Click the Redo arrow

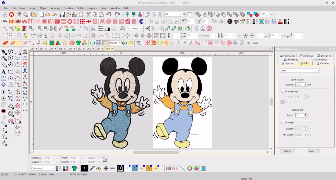[117, 14]
